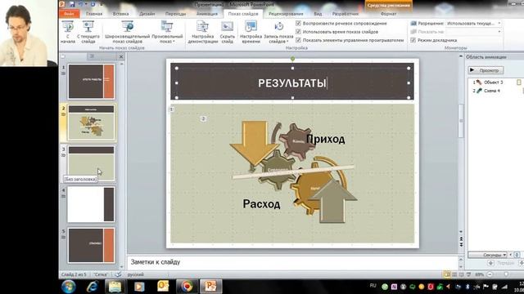Click Просмотр button in animation pane

[x=486, y=70]
